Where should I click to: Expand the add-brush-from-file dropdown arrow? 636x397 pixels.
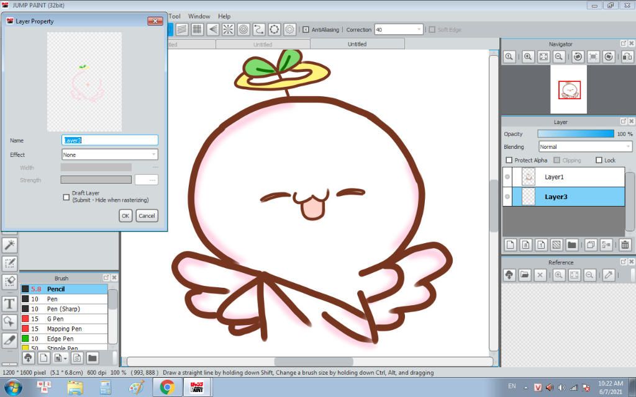tap(65, 358)
